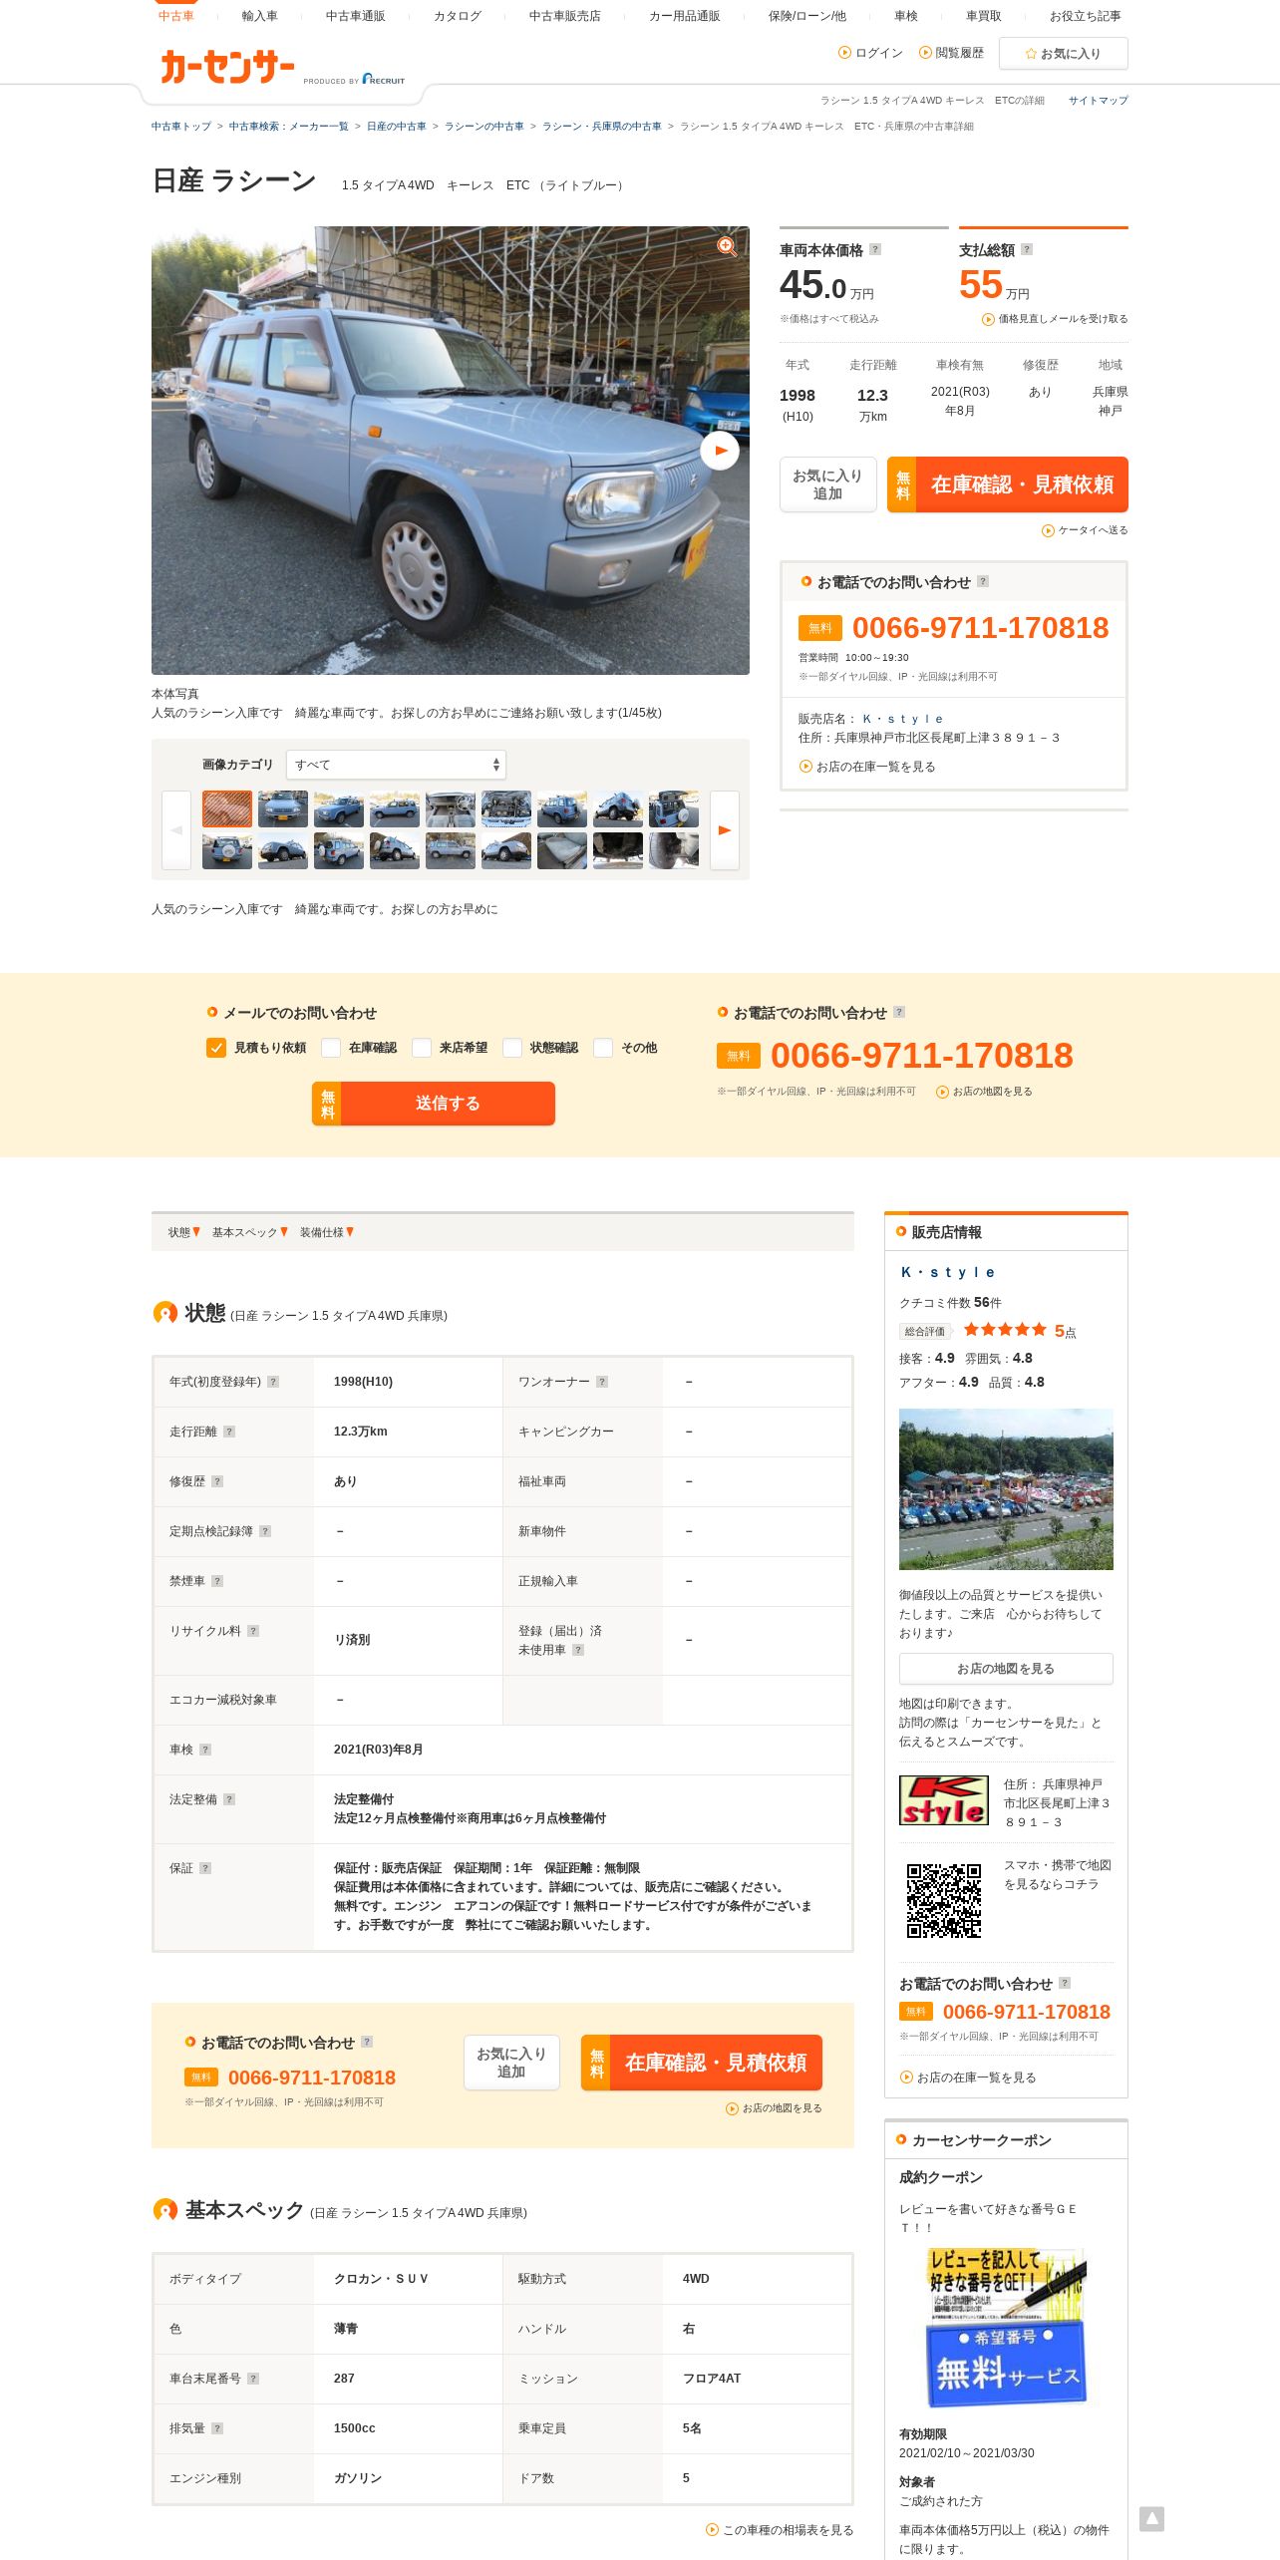Uncheck the 見積もり依頼 checkbox
Image resolution: width=1280 pixels, height=2560 pixels.
pyautogui.click(x=216, y=1048)
